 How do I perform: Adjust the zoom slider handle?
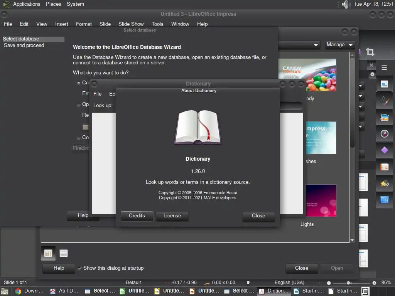pos(348,283)
